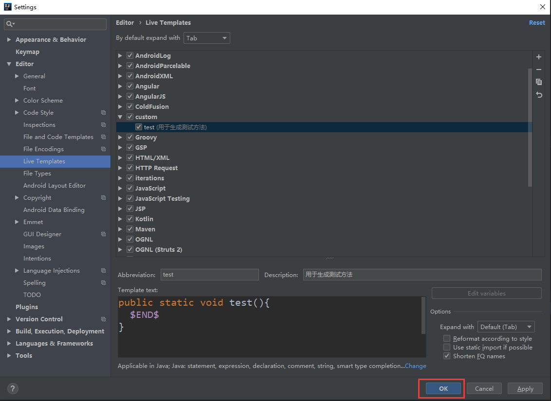Image resolution: width=551 pixels, height=401 pixels.
Task: Toggle the AndroidParcelable group checkbox
Action: [130, 66]
